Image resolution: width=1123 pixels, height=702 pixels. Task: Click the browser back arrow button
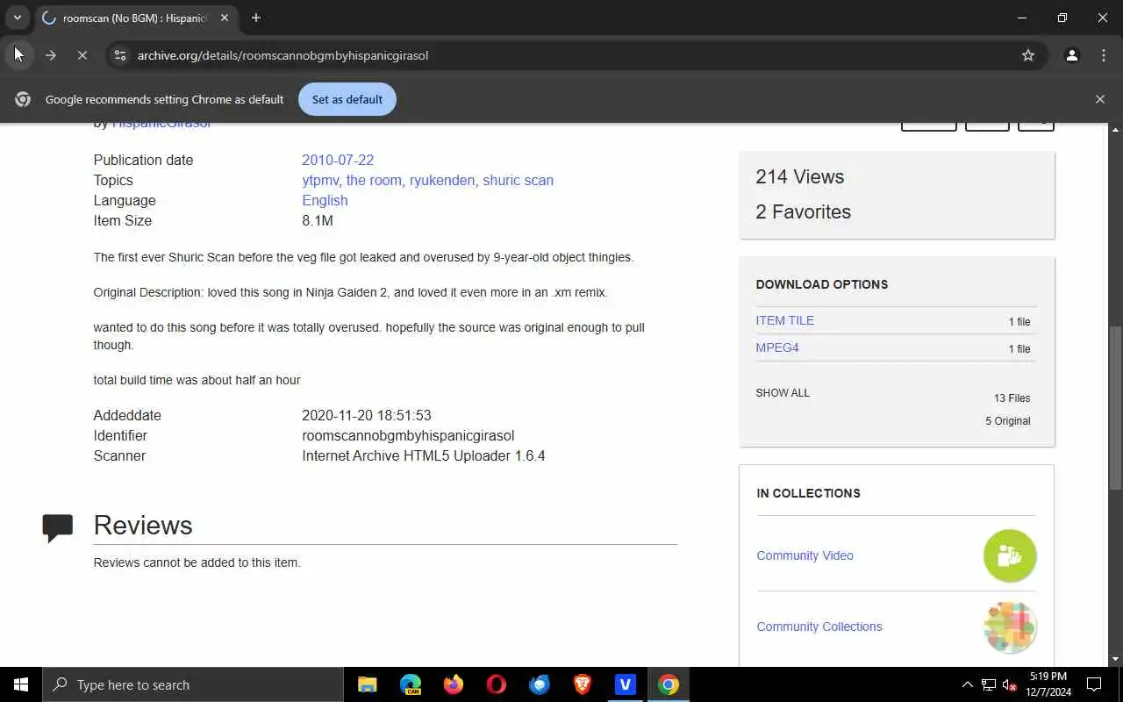tap(19, 55)
